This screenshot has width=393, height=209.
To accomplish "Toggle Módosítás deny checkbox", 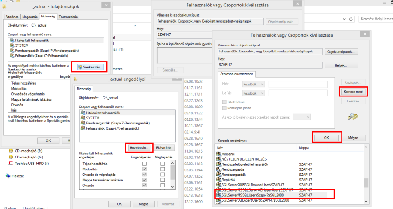I will click(161, 169).
